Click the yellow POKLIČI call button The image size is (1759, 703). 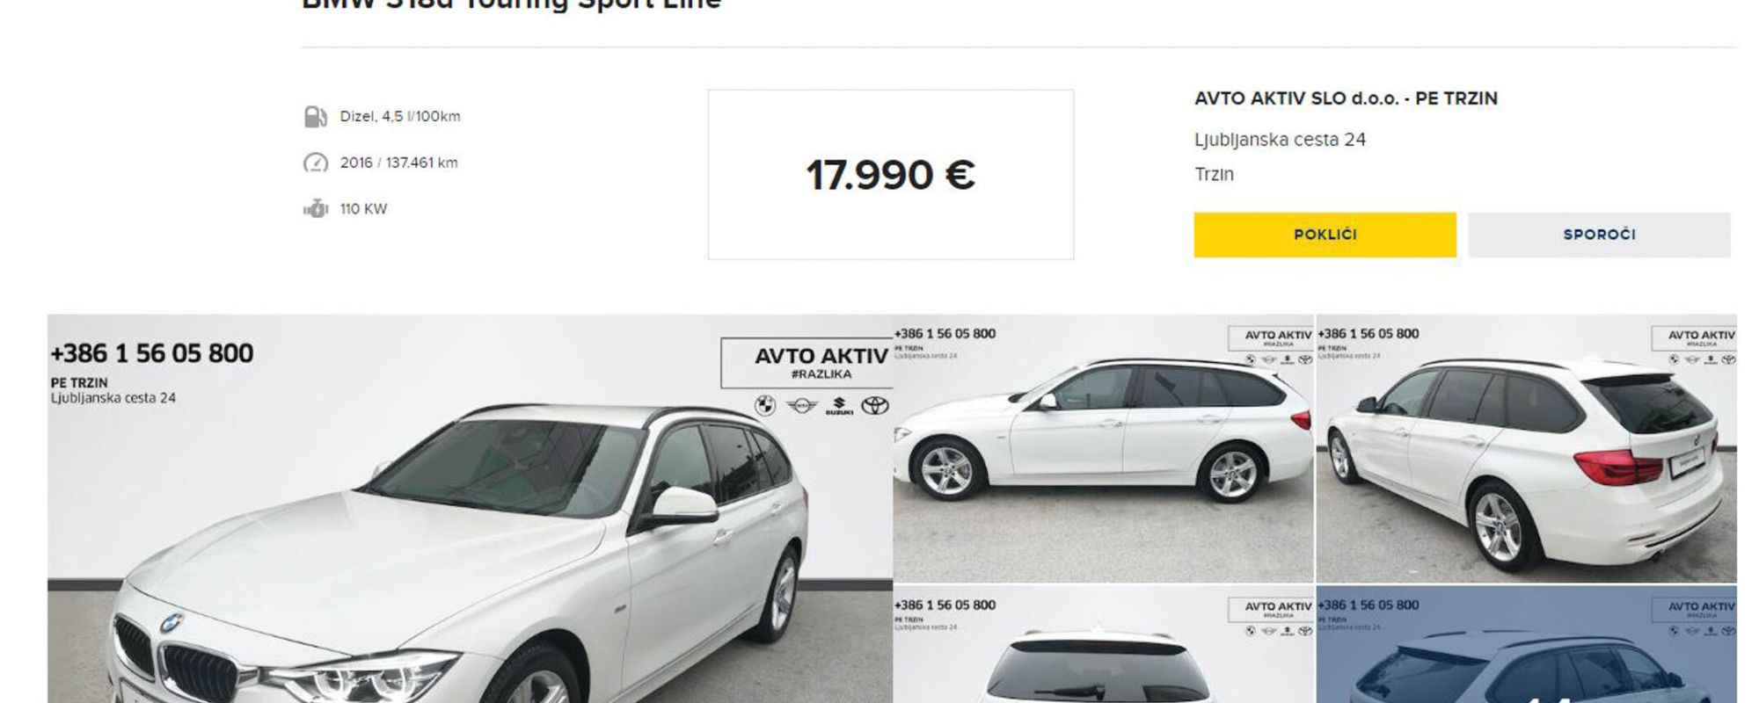(x=1325, y=235)
